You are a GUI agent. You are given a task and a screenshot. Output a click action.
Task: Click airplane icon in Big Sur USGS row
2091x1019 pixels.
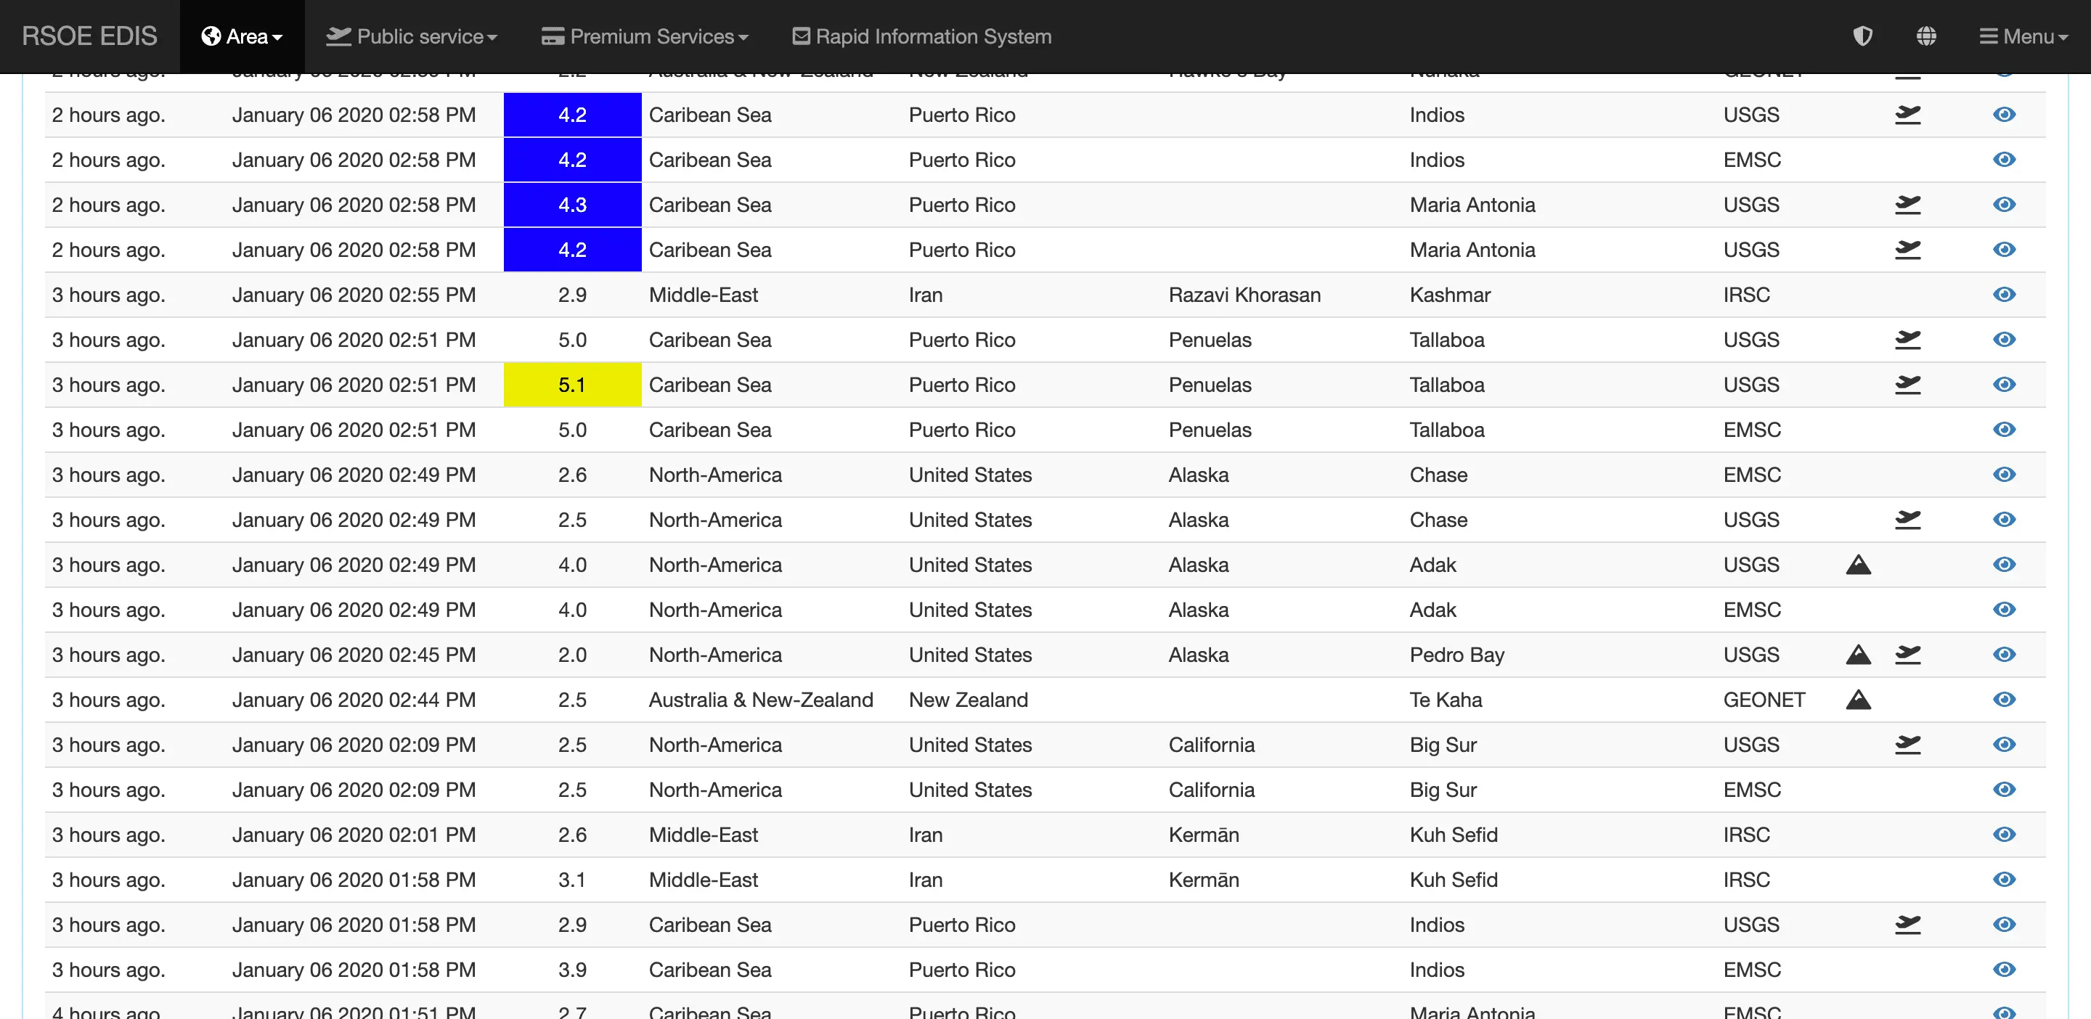pyautogui.click(x=1907, y=744)
